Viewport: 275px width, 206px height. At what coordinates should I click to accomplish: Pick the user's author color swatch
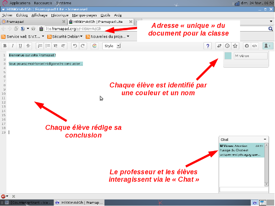coord(228,56)
